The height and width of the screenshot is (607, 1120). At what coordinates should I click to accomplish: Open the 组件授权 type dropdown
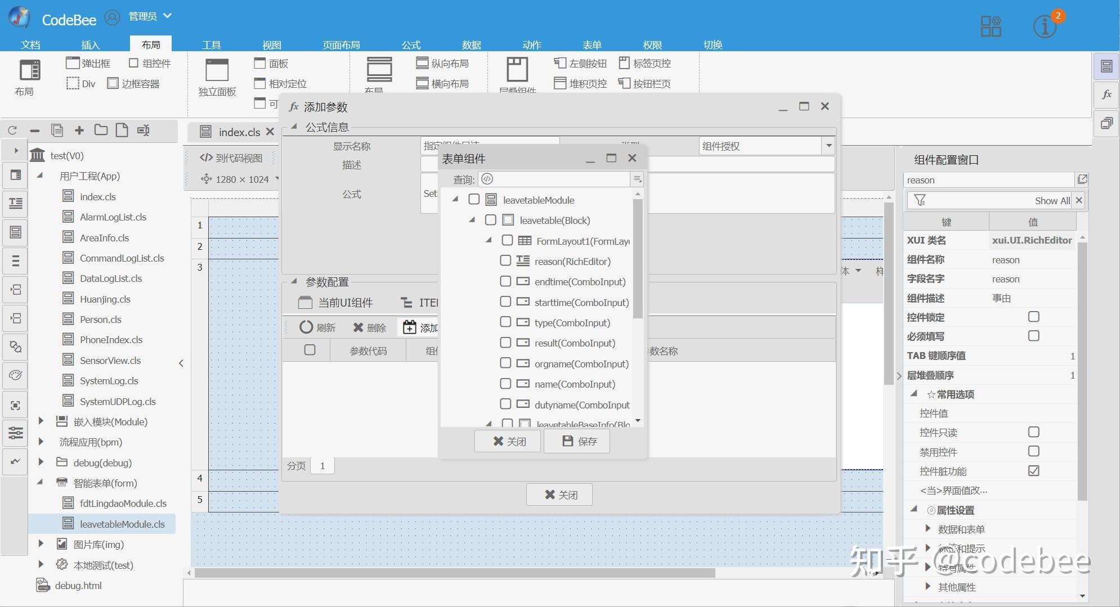828,146
